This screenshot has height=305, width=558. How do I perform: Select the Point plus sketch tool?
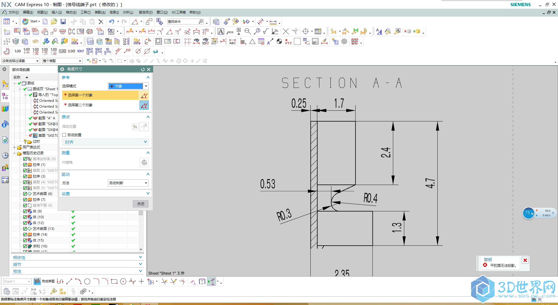[141, 281]
